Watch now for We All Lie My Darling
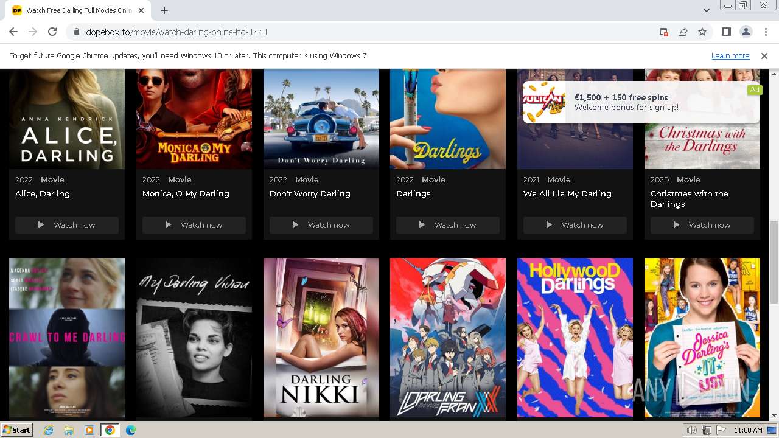This screenshot has height=438, width=779. coord(575,225)
